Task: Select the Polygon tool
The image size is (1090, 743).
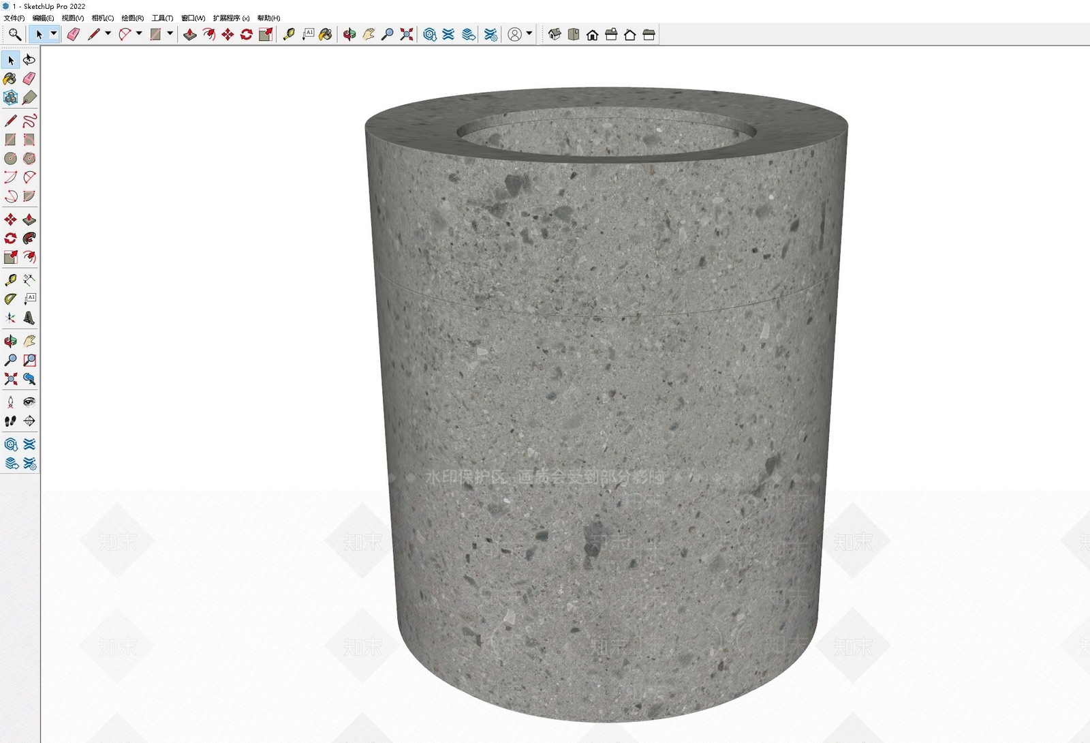Action: (29, 159)
